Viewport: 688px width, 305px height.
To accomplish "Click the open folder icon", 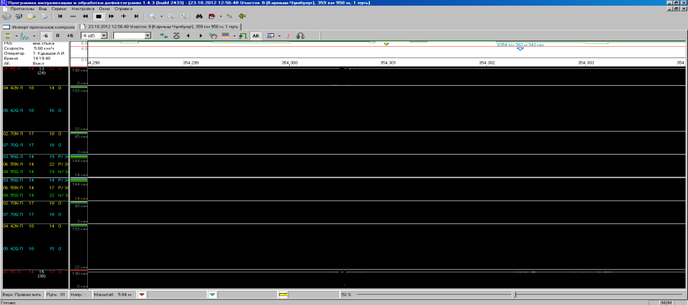I will [x=32, y=15].
